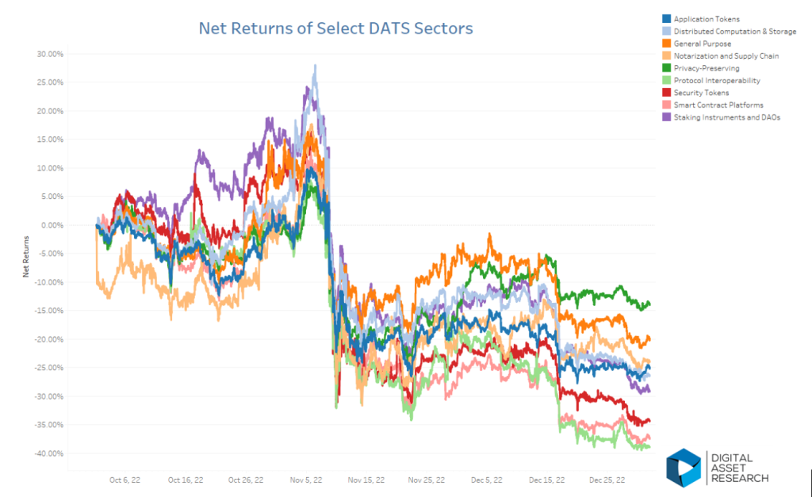The height and width of the screenshot is (497, 812).
Task: Click the General Purpose orange legend swatch
Action: pyautogui.click(x=666, y=44)
